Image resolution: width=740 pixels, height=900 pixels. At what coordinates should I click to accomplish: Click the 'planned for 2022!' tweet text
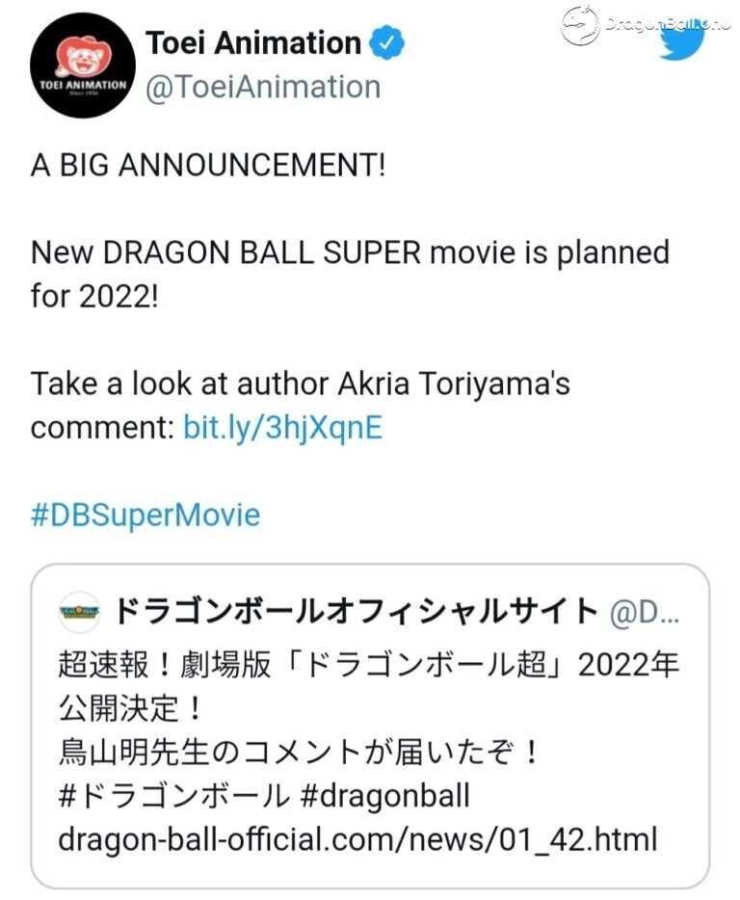(350, 275)
